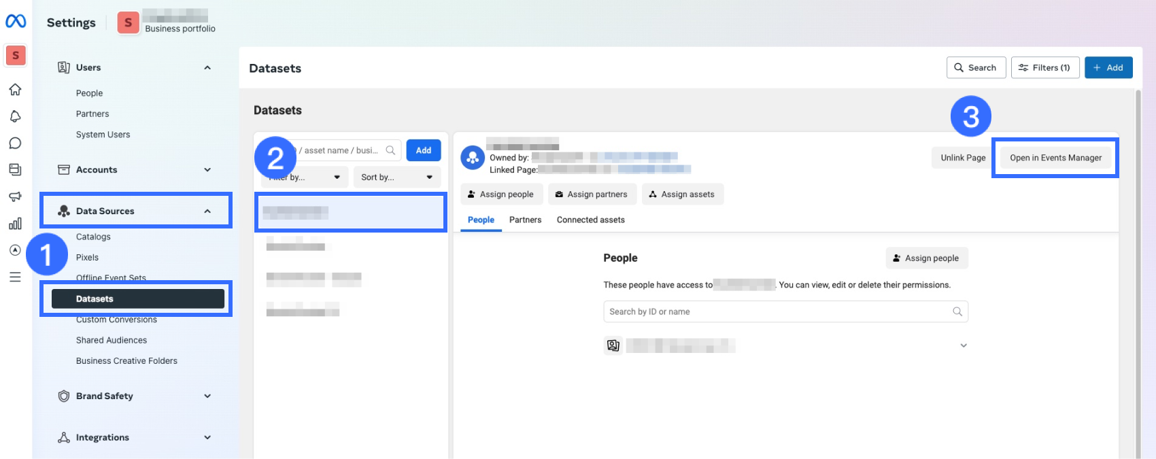1156x459 pixels.
Task: Open System Users in sidebar
Action: (x=103, y=135)
